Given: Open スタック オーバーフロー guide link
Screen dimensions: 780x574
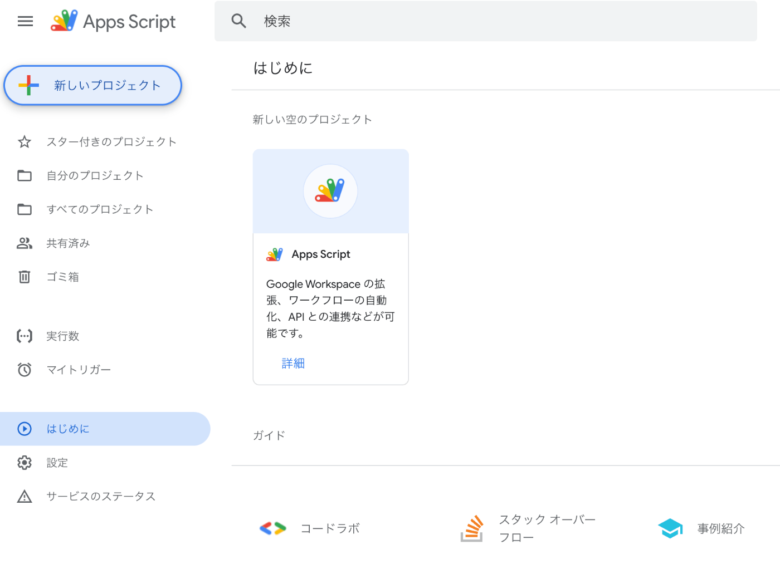Looking at the screenshot, I should (547, 528).
